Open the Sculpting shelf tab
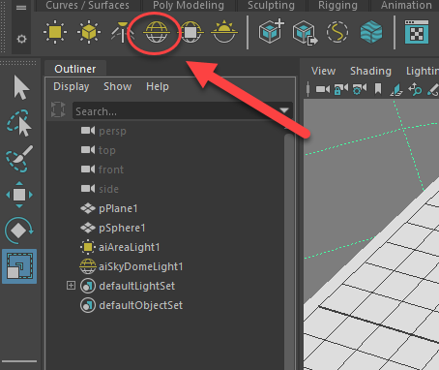Image resolution: width=439 pixels, height=370 pixels. coord(271,5)
